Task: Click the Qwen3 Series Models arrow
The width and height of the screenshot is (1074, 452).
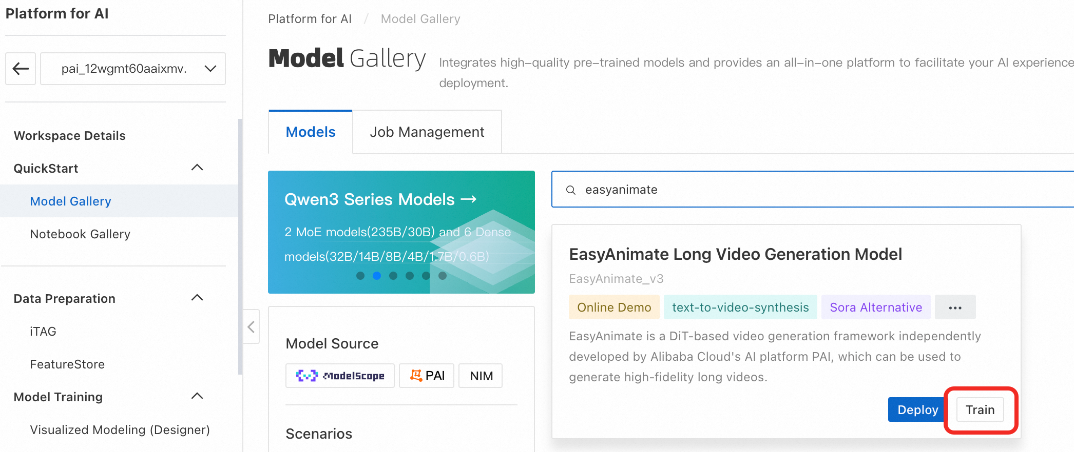Action: click(469, 199)
